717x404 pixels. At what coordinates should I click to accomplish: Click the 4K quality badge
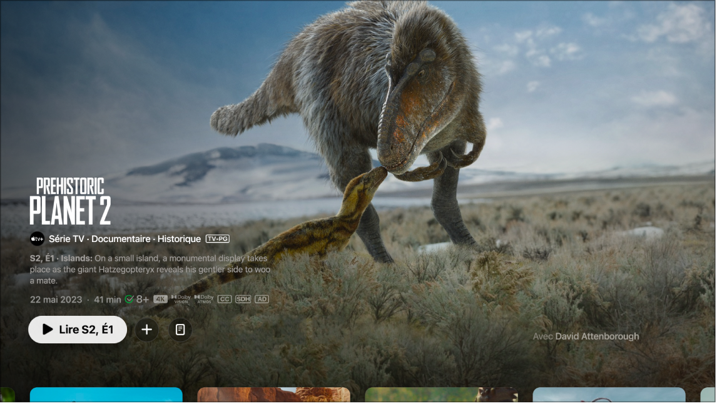(160, 300)
